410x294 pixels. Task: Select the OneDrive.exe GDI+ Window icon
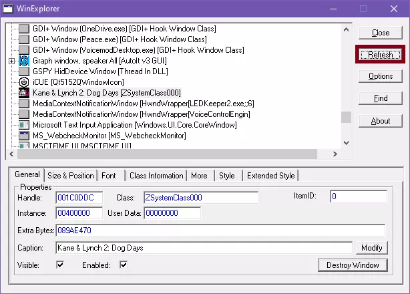pyautogui.click(x=24, y=29)
